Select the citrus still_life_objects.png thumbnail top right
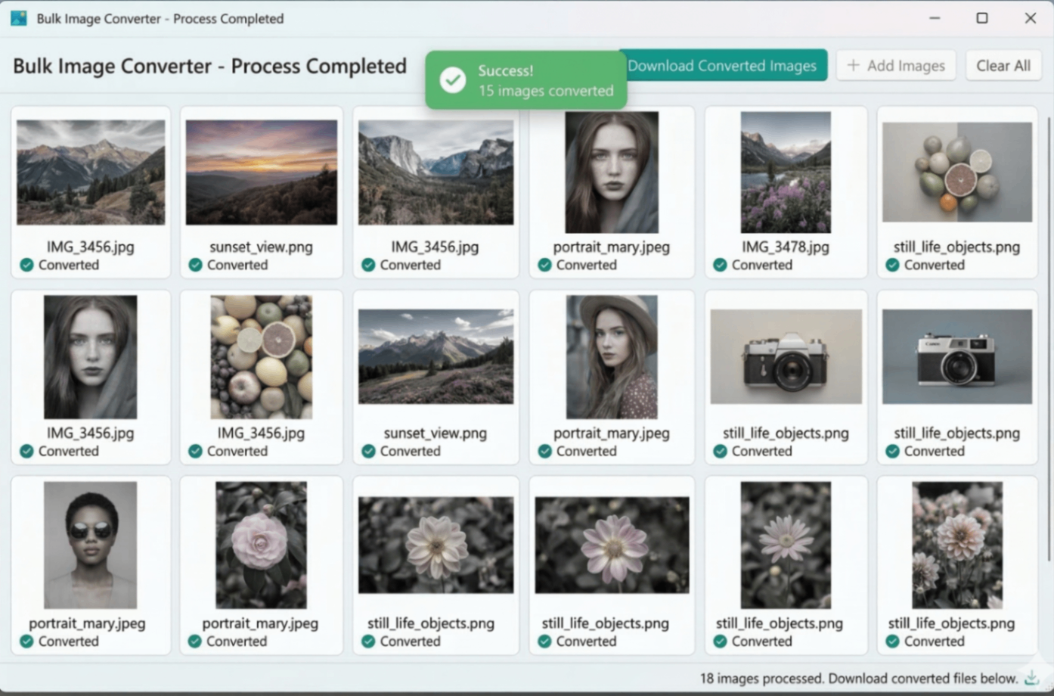 pos(956,171)
